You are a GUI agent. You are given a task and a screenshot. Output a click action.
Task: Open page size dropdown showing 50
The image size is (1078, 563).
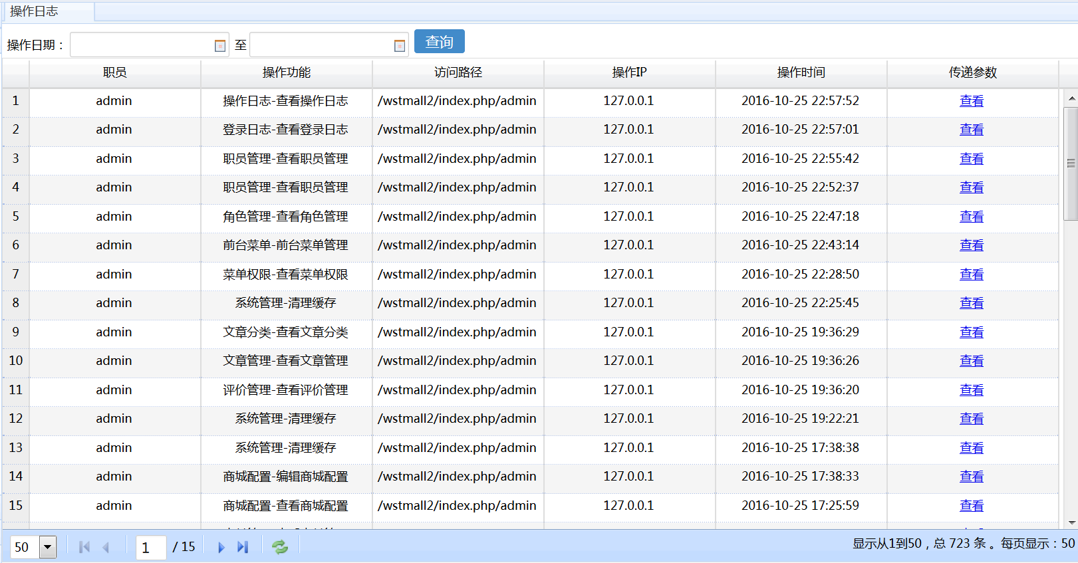48,547
